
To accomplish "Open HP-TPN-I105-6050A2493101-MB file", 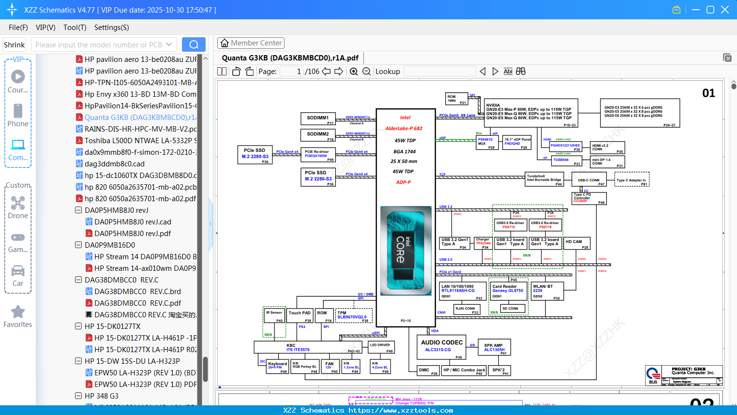I will click(136, 83).
